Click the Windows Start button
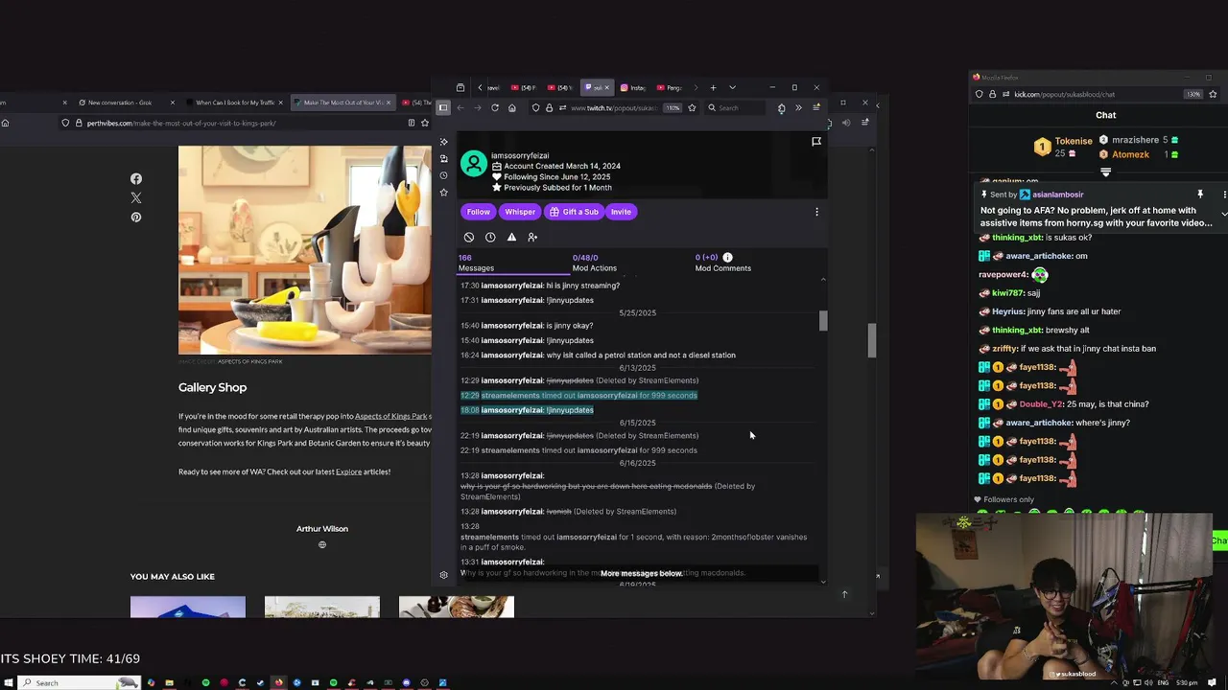This screenshot has width=1228, height=690. [9, 683]
